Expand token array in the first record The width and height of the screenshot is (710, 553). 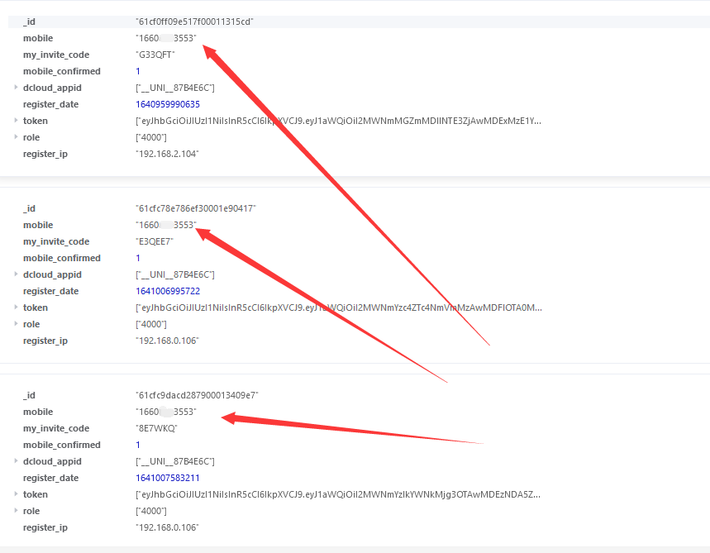(16, 121)
